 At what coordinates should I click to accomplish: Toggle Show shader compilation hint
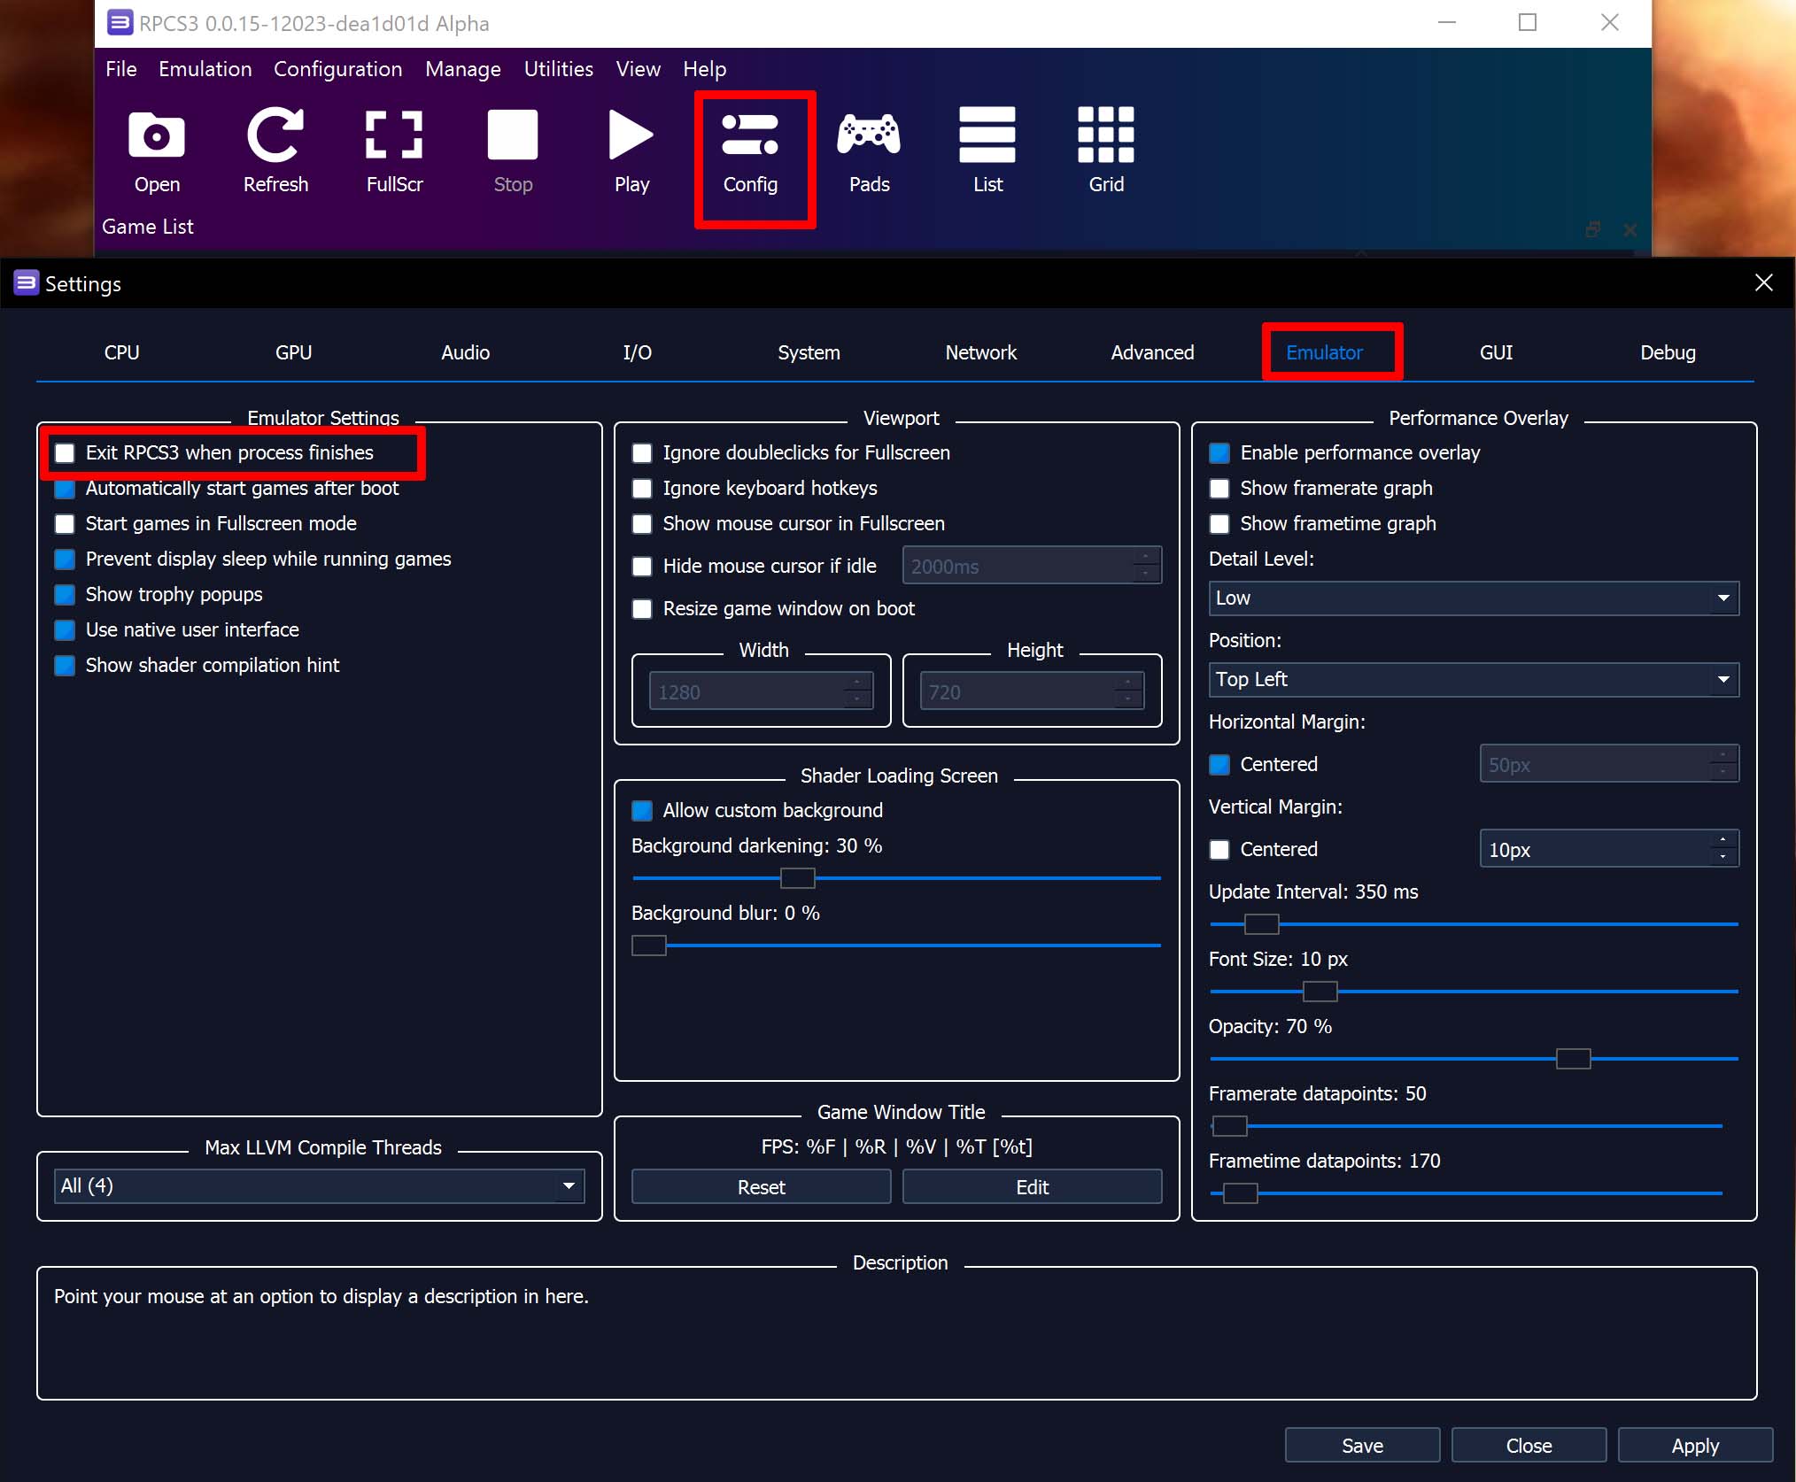[65, 666]
